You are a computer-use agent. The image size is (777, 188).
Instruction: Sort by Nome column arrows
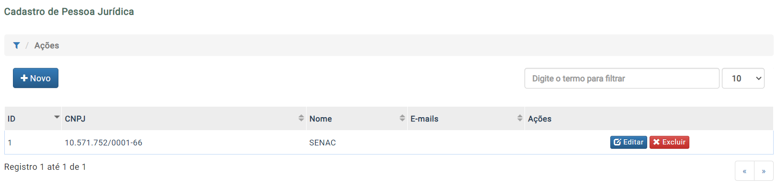click(402, 118)
